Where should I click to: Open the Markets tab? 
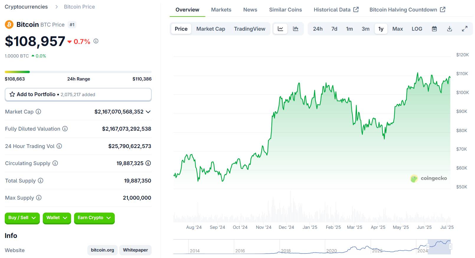221,10
